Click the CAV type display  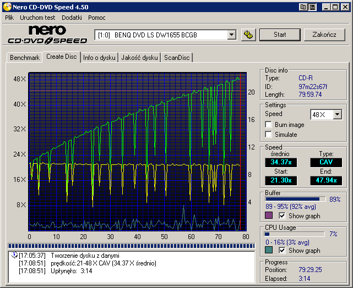pyautogui.click(x=326, y=162)
